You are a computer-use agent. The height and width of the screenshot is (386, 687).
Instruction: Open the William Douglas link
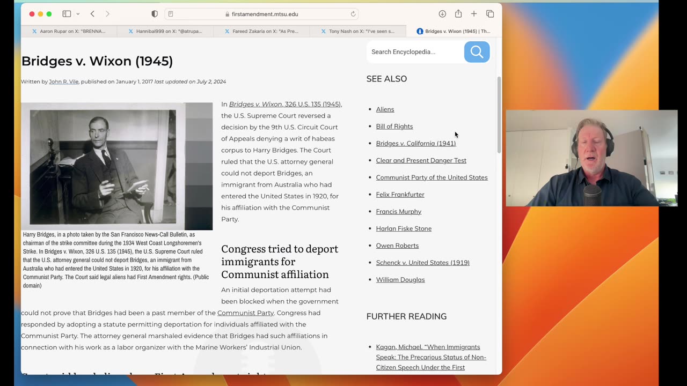400,280
